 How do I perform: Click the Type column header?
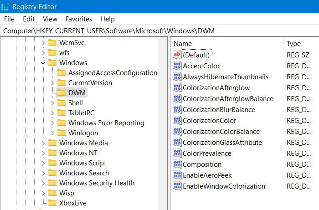300,44
